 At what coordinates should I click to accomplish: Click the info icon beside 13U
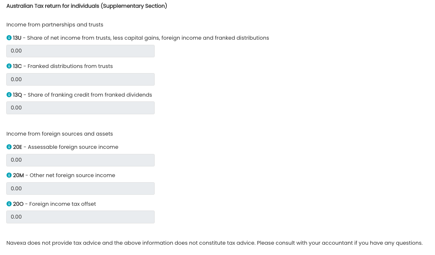coord(9,38)
